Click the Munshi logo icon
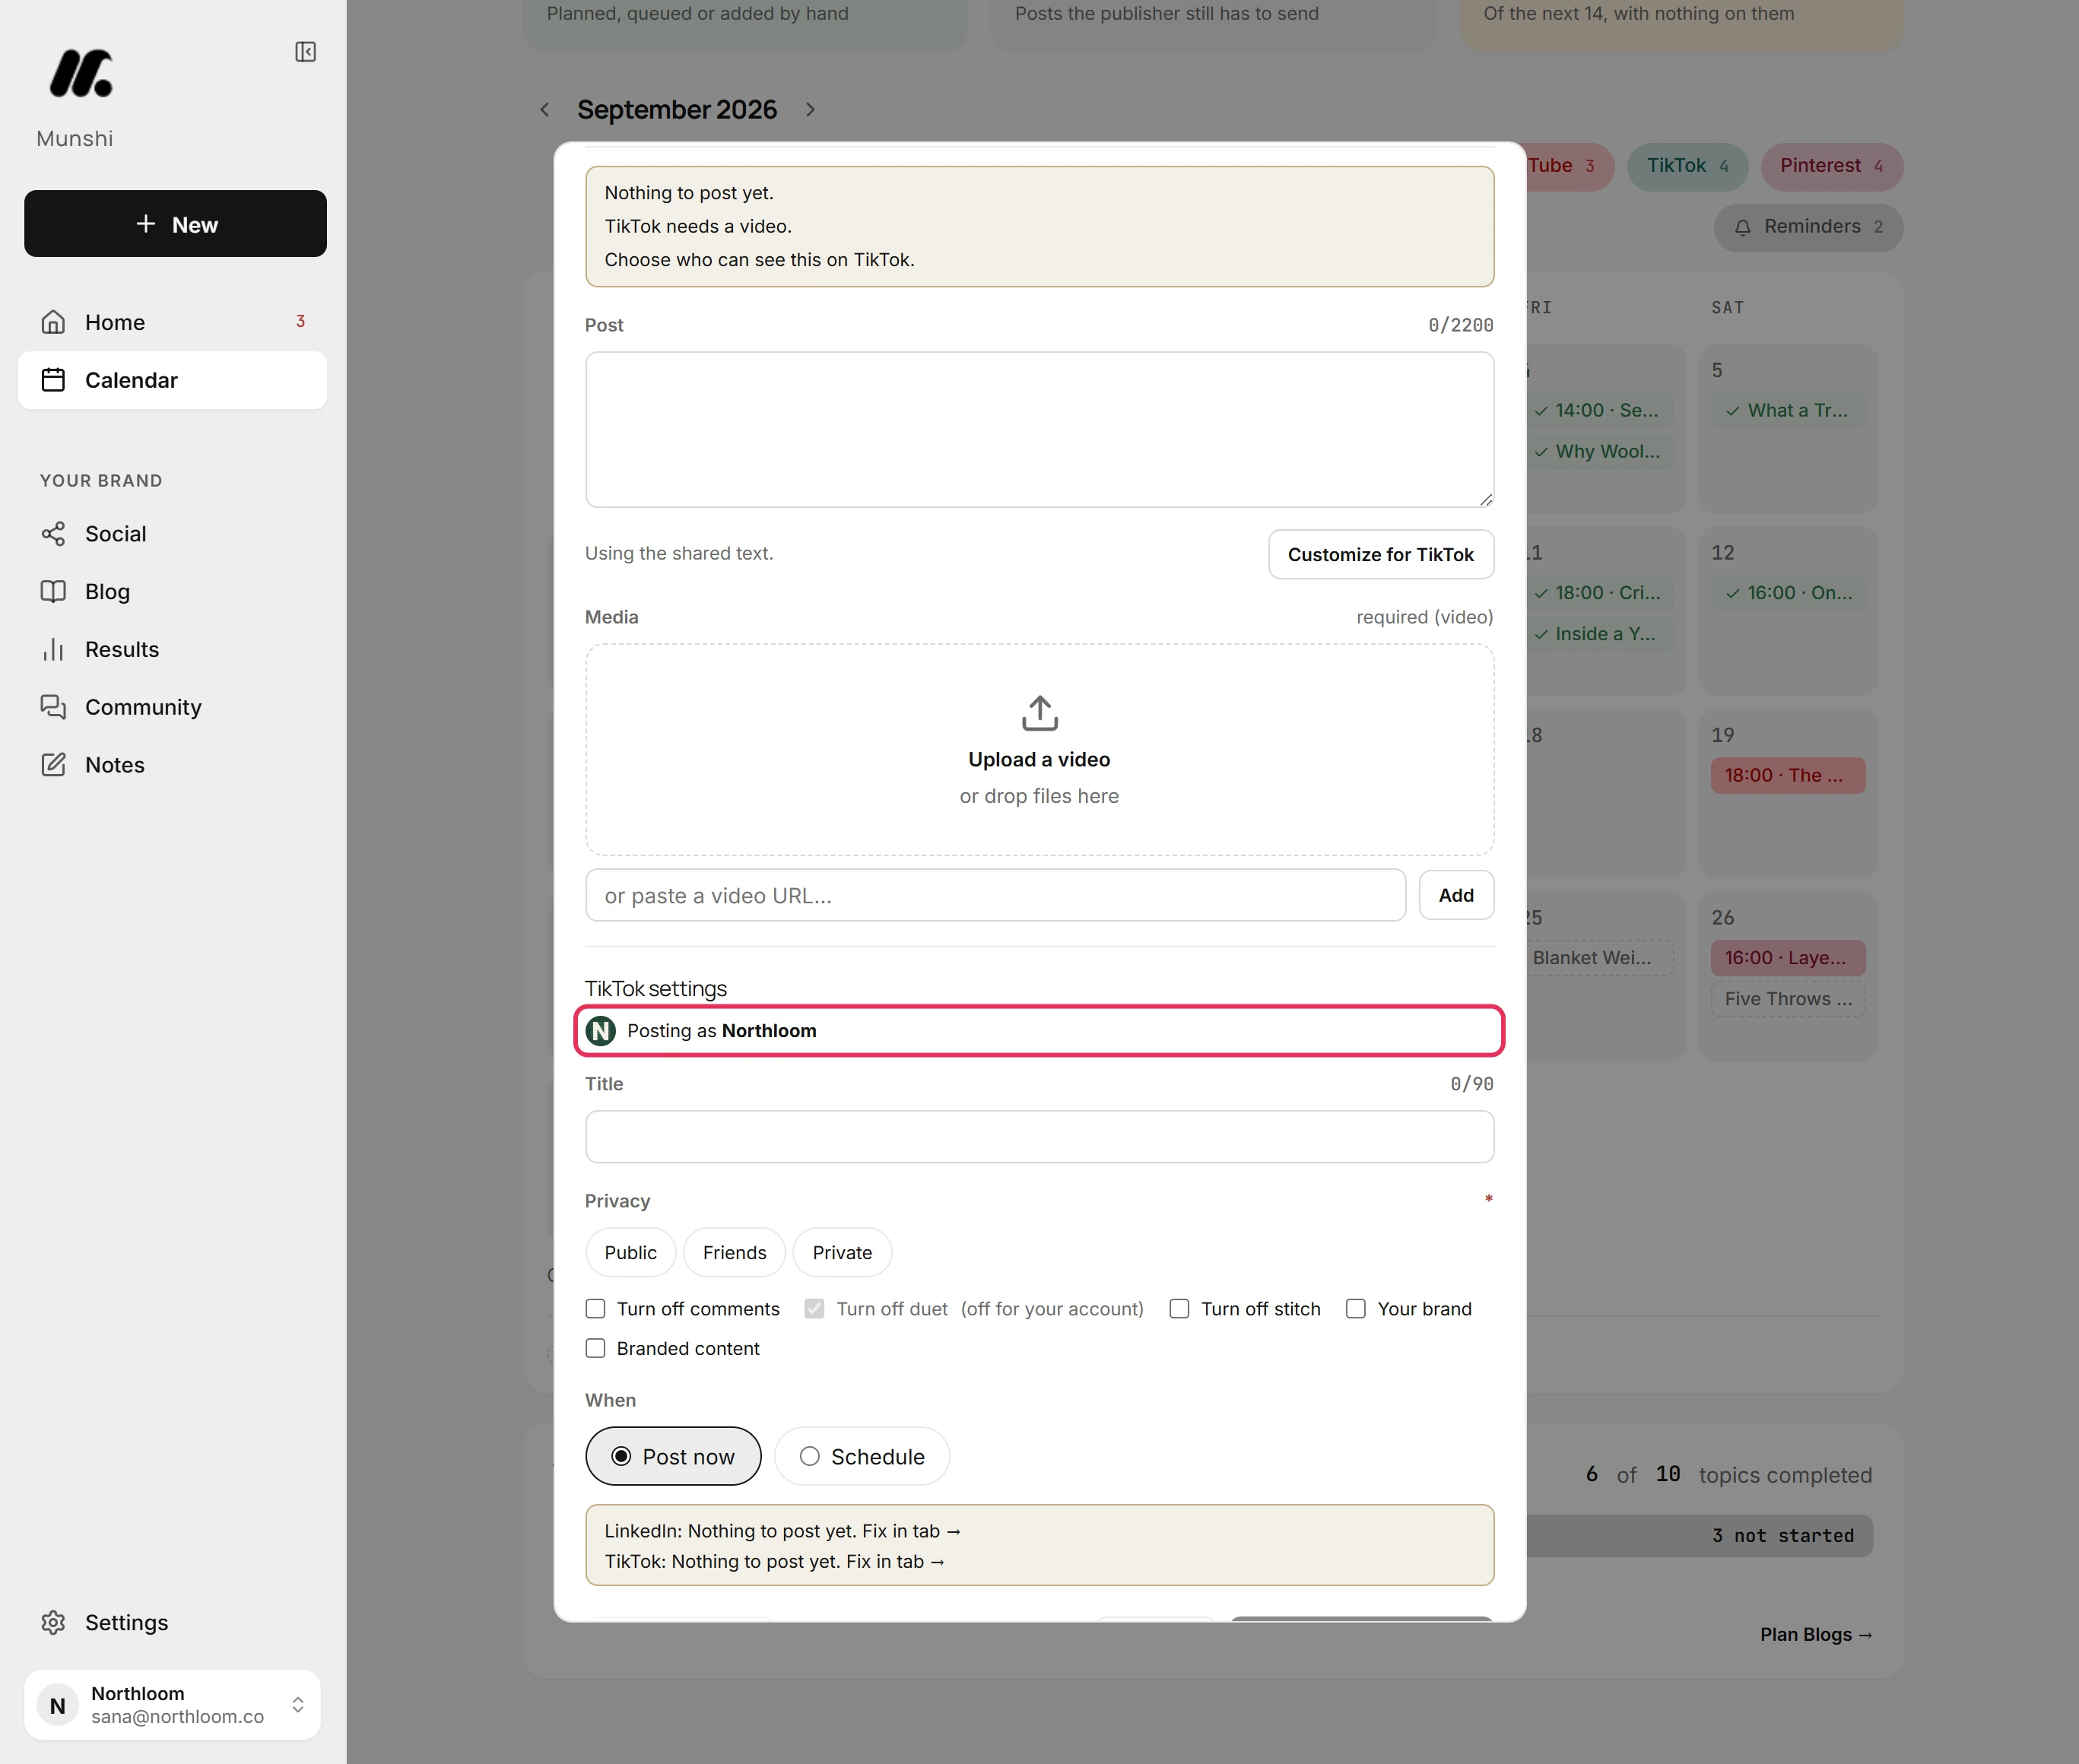 point(81,73)
